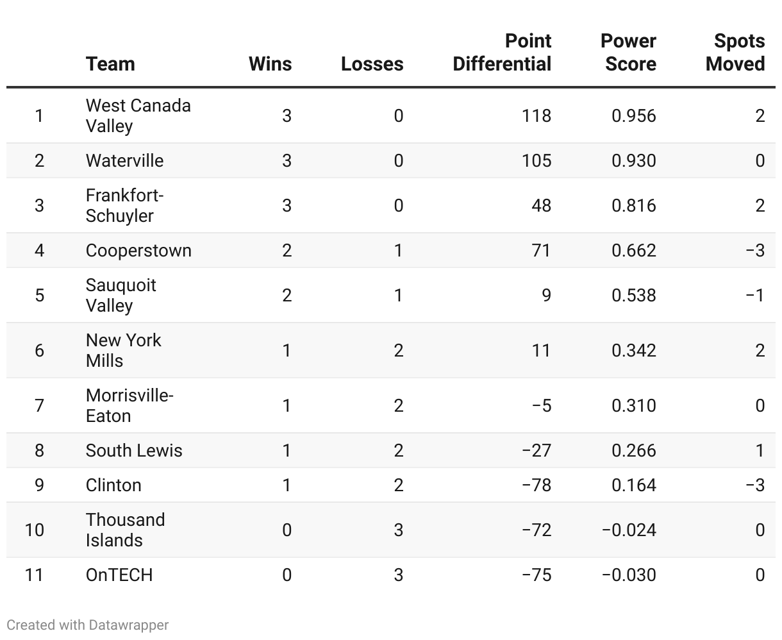The height and width of the screenshot is (640, 782).
Task: Click the Losses column header
Action: pyautogui.click(x=372, y=64)
